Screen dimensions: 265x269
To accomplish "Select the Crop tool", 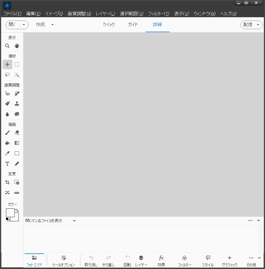I will (x=7, y=182).
